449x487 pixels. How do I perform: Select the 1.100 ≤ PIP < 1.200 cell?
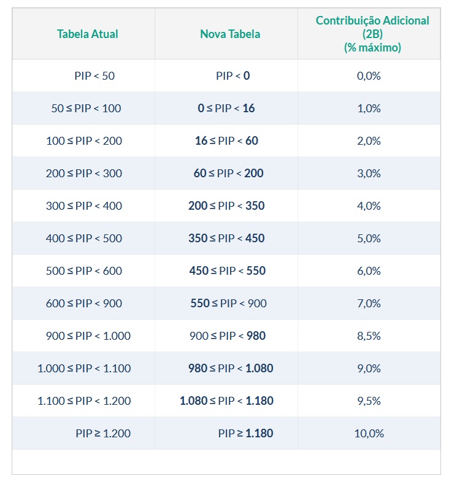point(84,401)
